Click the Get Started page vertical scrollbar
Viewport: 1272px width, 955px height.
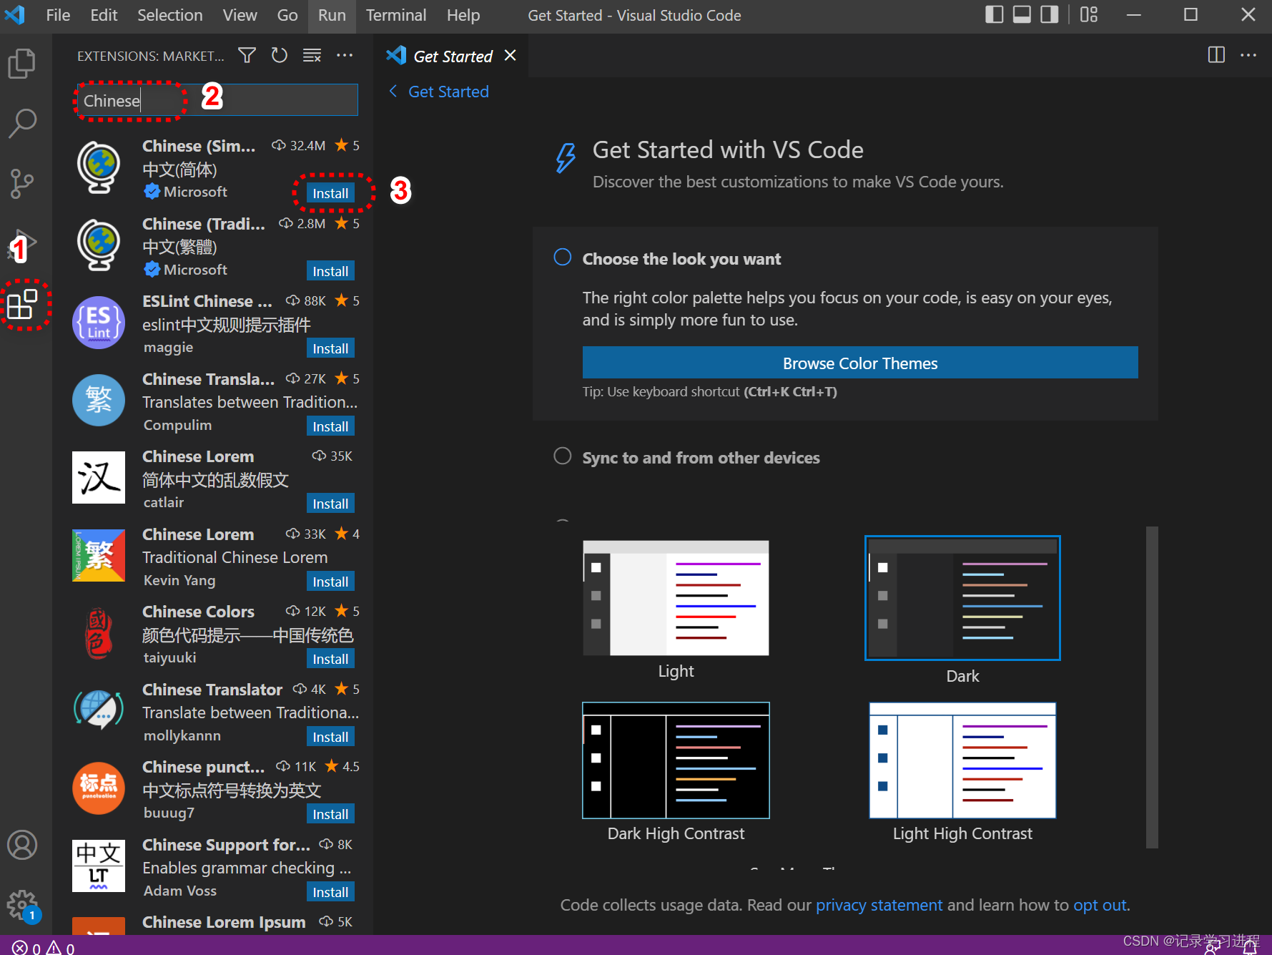pyautogui.click(x=1151, y=687)
